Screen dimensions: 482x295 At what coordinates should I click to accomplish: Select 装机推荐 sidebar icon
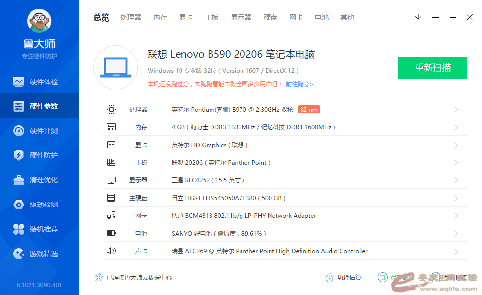tap(19, 229)
